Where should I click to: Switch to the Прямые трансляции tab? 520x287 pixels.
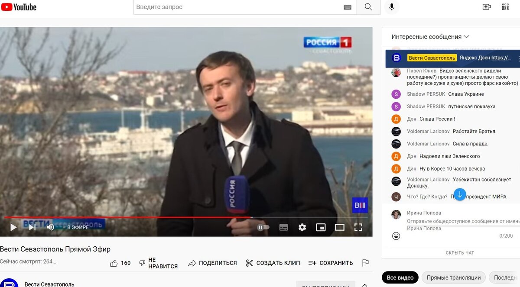[453, 277]
